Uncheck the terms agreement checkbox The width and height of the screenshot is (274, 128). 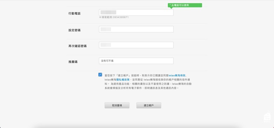(x=100, y=75)
